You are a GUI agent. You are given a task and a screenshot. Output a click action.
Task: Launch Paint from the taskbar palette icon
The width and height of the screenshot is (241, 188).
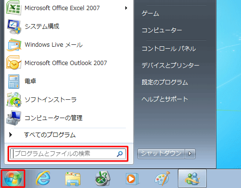coord(162,178)
